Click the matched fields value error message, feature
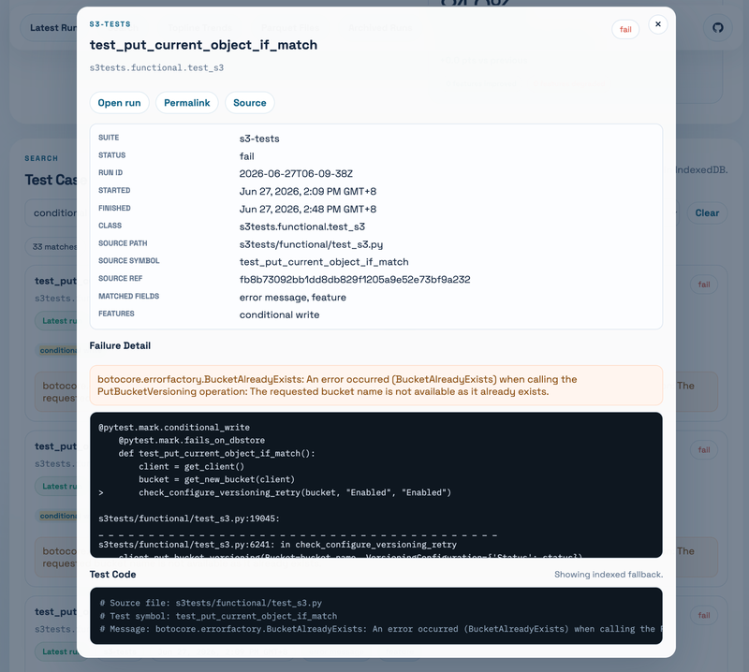Viewport: 749px width, 672px height. [293, 298]
